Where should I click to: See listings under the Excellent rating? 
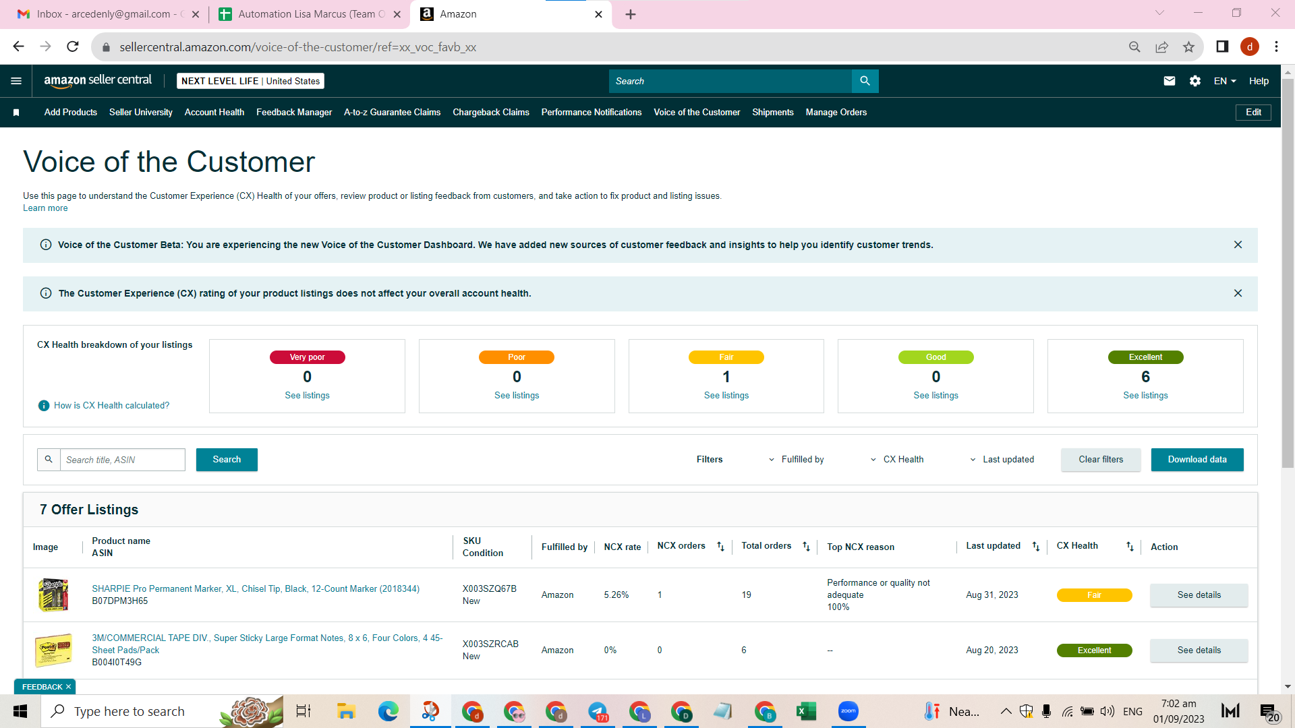pyautogui.click(x=1145, y=396)
